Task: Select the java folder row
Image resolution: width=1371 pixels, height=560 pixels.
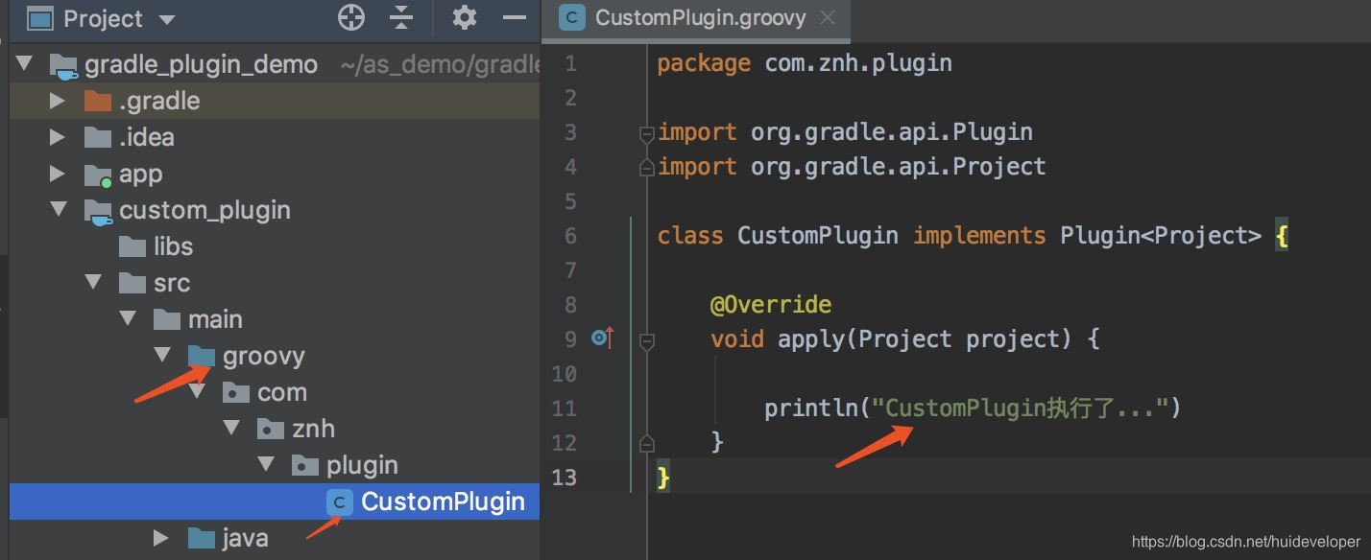Action: click(x=275, y=538)
